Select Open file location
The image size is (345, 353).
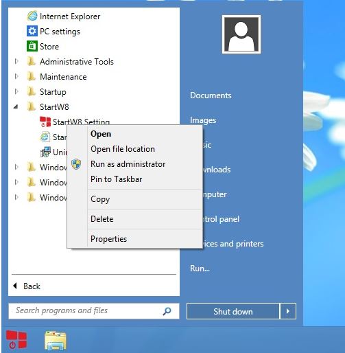click(145, 149)
